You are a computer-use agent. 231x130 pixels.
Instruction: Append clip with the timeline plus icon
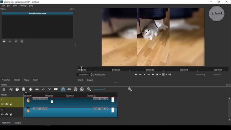point(31,89)
